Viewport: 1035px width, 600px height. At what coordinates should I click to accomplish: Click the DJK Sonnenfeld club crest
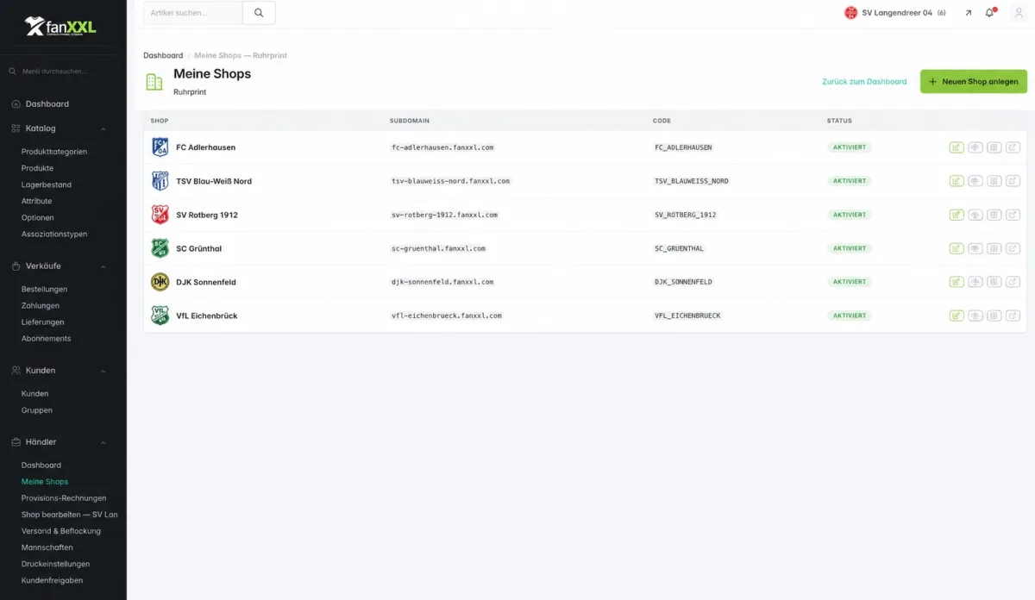[x=160, y=282]
